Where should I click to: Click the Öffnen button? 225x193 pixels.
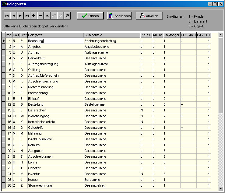click(90, 16)
